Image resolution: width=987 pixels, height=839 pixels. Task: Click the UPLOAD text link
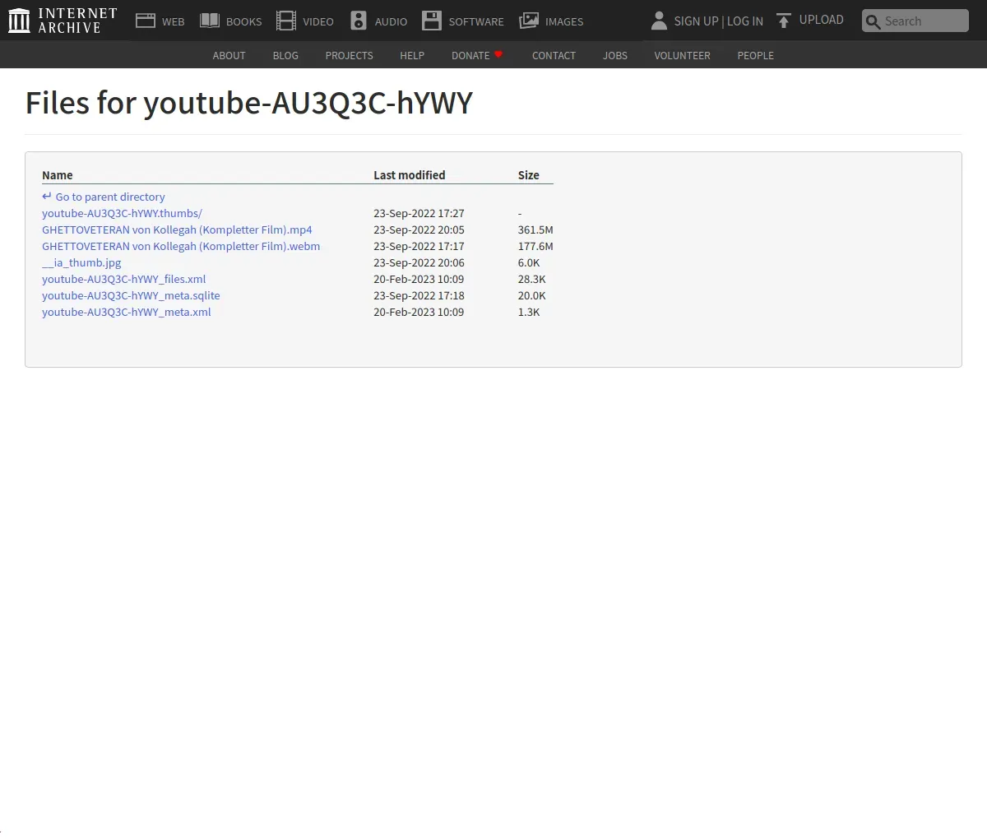[822, 20]
